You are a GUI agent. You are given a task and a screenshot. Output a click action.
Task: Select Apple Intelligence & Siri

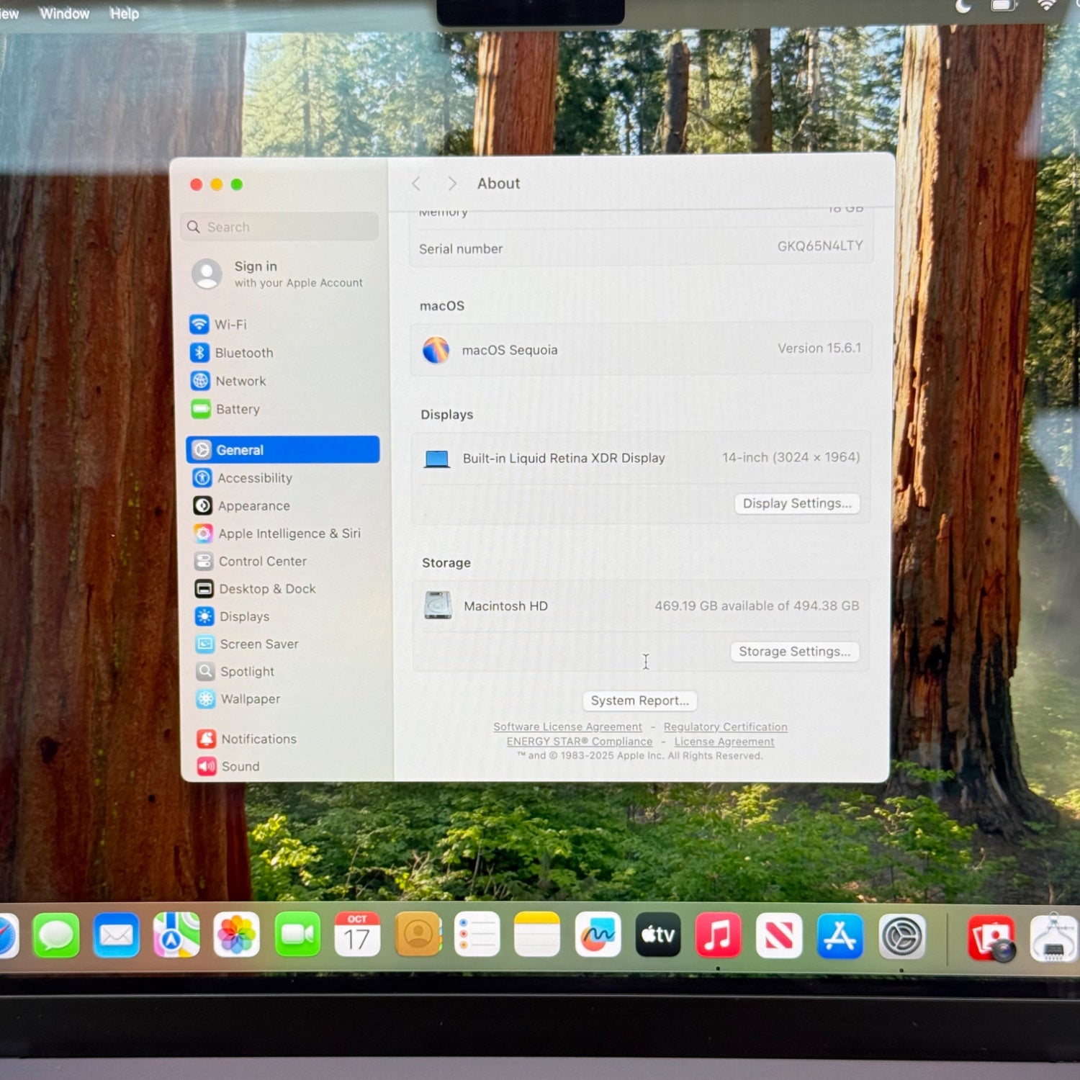click(x=289, y=534)
